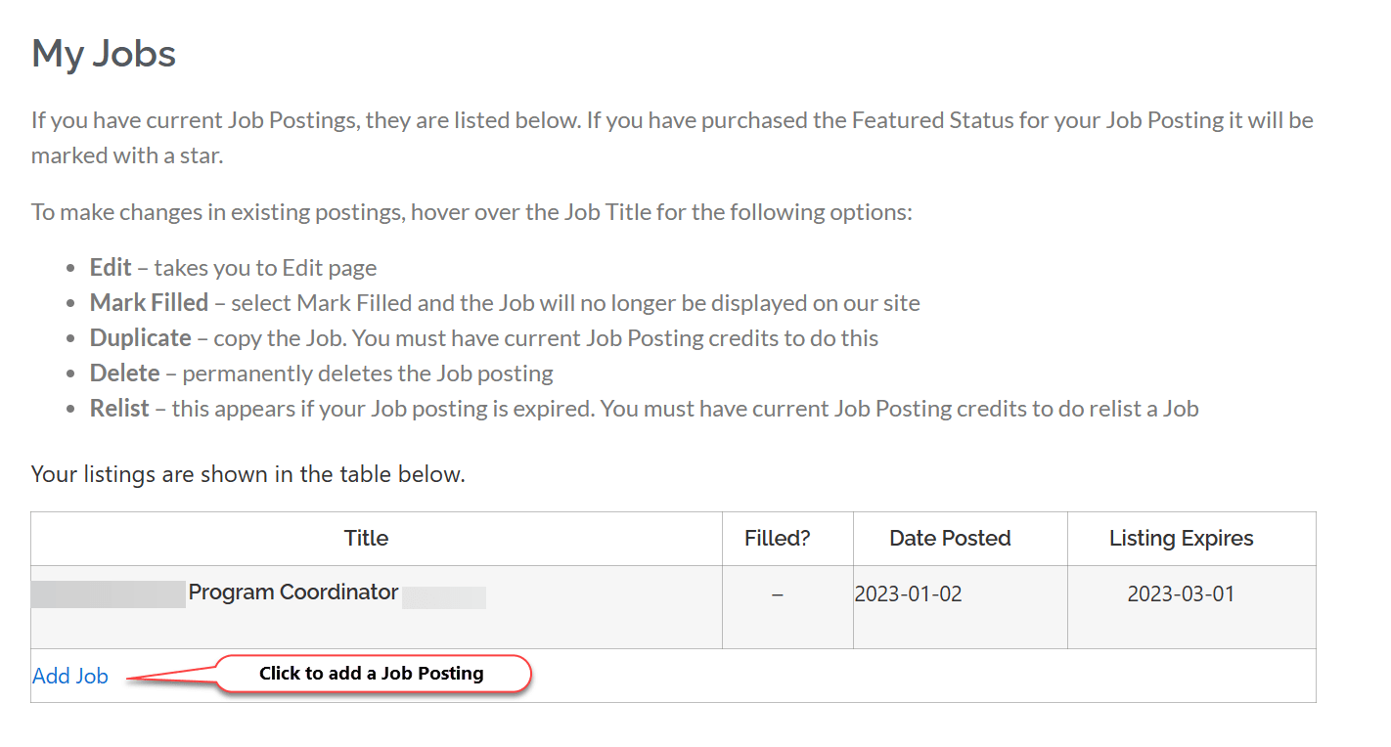Click the Filled? column header
This screenshot has height=747, width=1391.
coord(776,538)
